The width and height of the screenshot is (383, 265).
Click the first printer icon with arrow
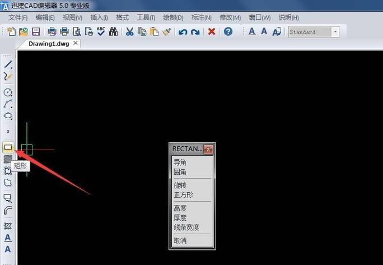pyautogui.click(x=52, y=32)
